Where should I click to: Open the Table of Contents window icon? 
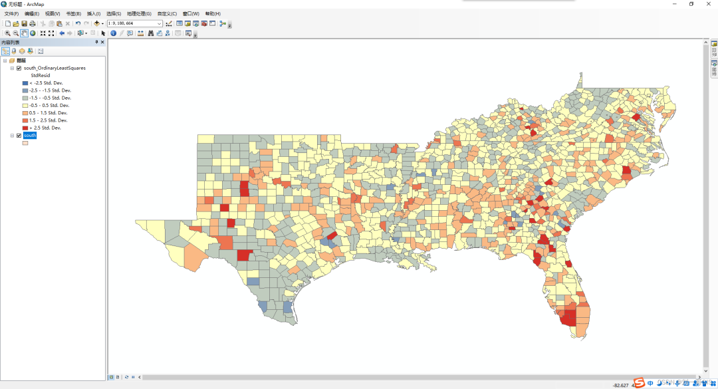pyautogui.click(x=179, y=23)
